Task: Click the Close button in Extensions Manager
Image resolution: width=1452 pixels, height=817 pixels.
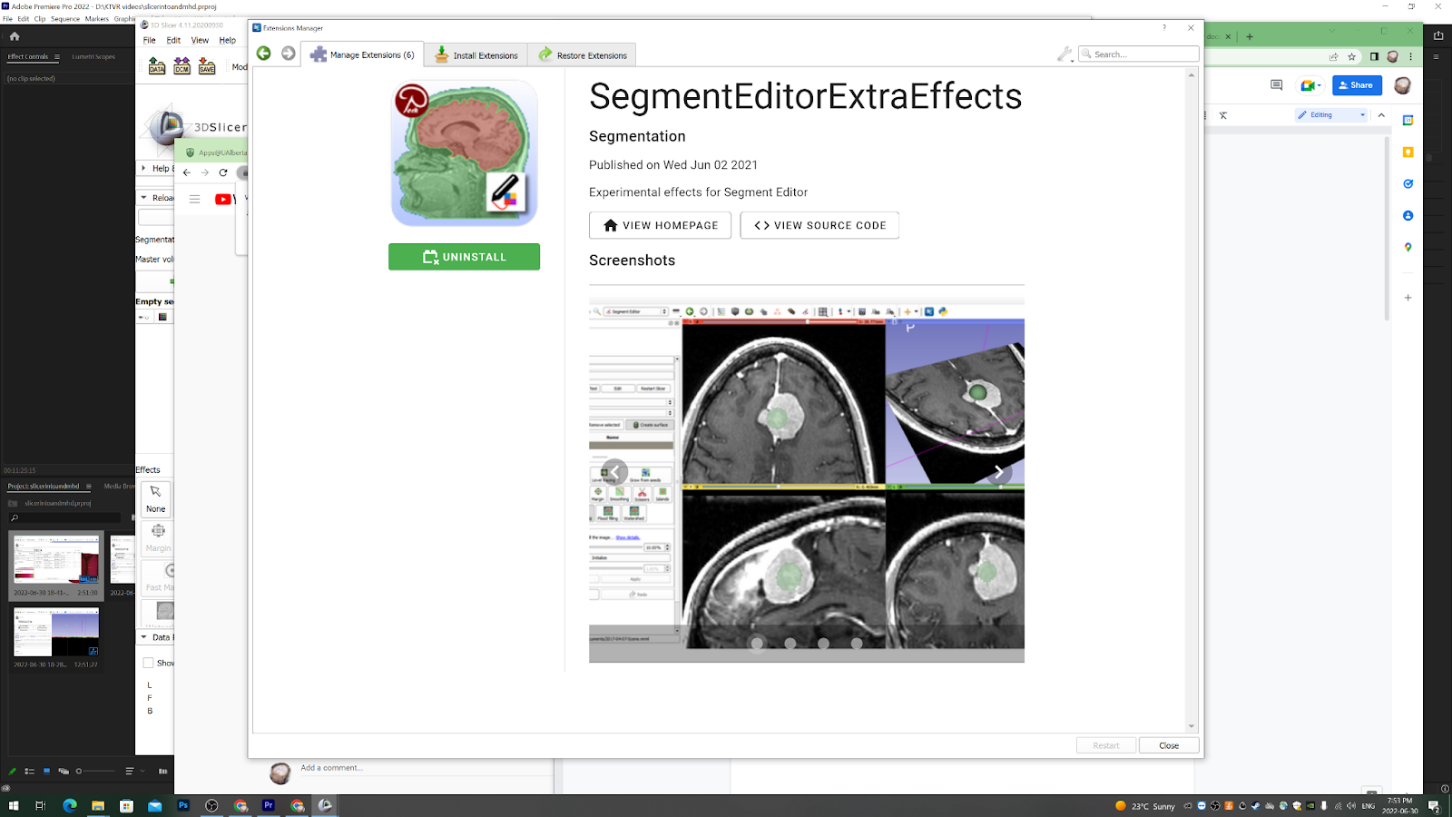Action: point(1169,745)
